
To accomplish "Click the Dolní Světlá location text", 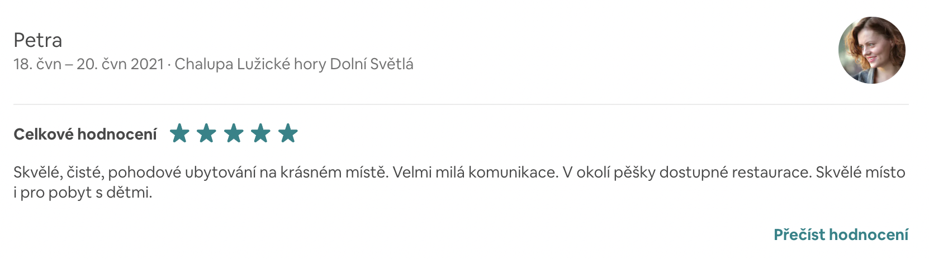I will [x=372, y=64].
